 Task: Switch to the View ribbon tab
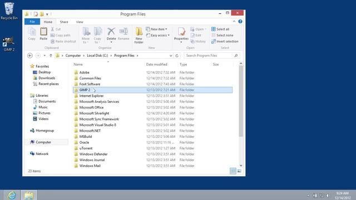(x=80, y=22)
